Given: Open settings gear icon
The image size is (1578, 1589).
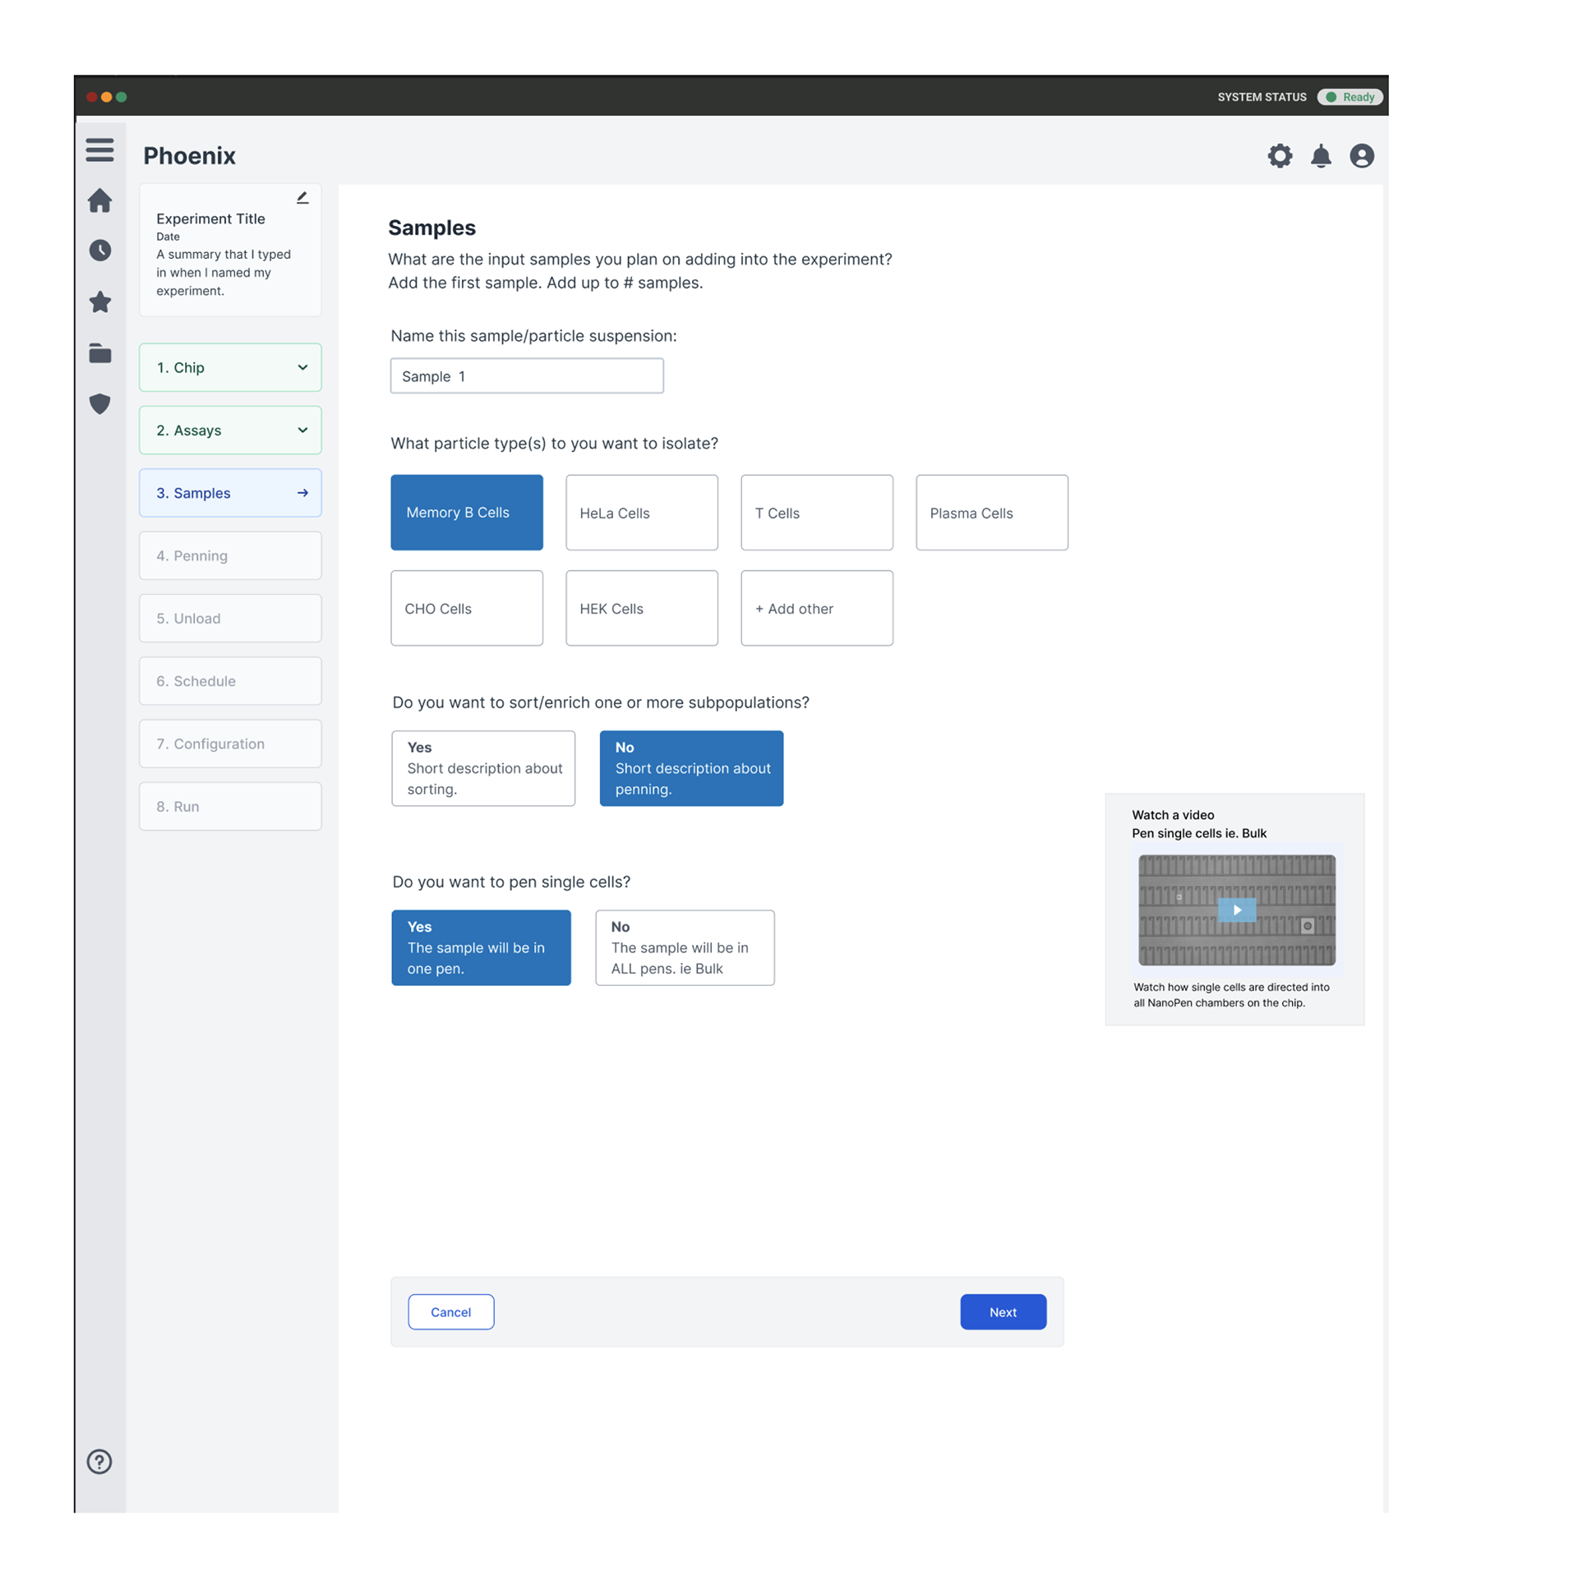Looking at the screenshot, I should click(1280, 156).
